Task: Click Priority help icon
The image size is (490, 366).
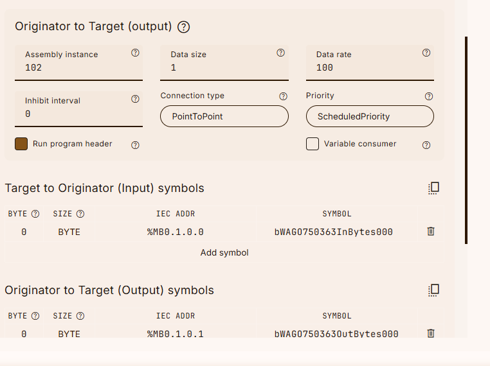Action: pyautogui.click(x=429, y=96)
